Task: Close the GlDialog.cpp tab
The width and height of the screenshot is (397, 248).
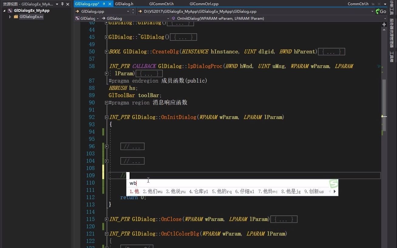Action: [110, 4]
